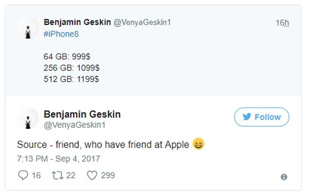Click Benjamin Geskin's name in the quoted tweet
The image size is (309, 196).
tap(77, 22)
